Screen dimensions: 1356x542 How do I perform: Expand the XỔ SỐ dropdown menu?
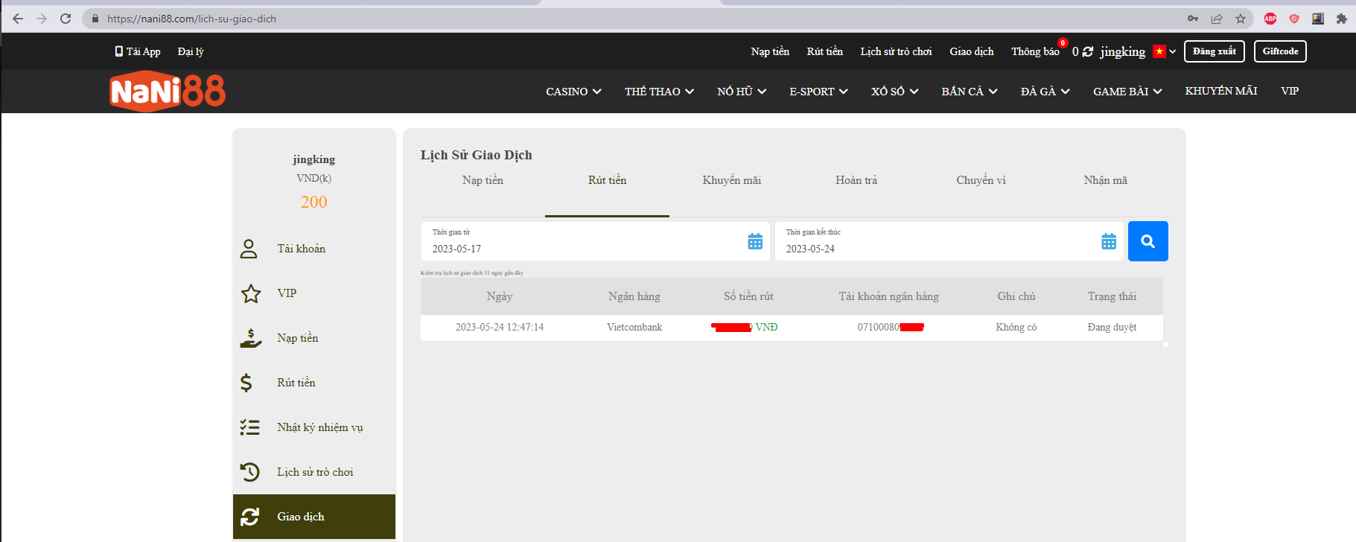click(x=895, y=92)
